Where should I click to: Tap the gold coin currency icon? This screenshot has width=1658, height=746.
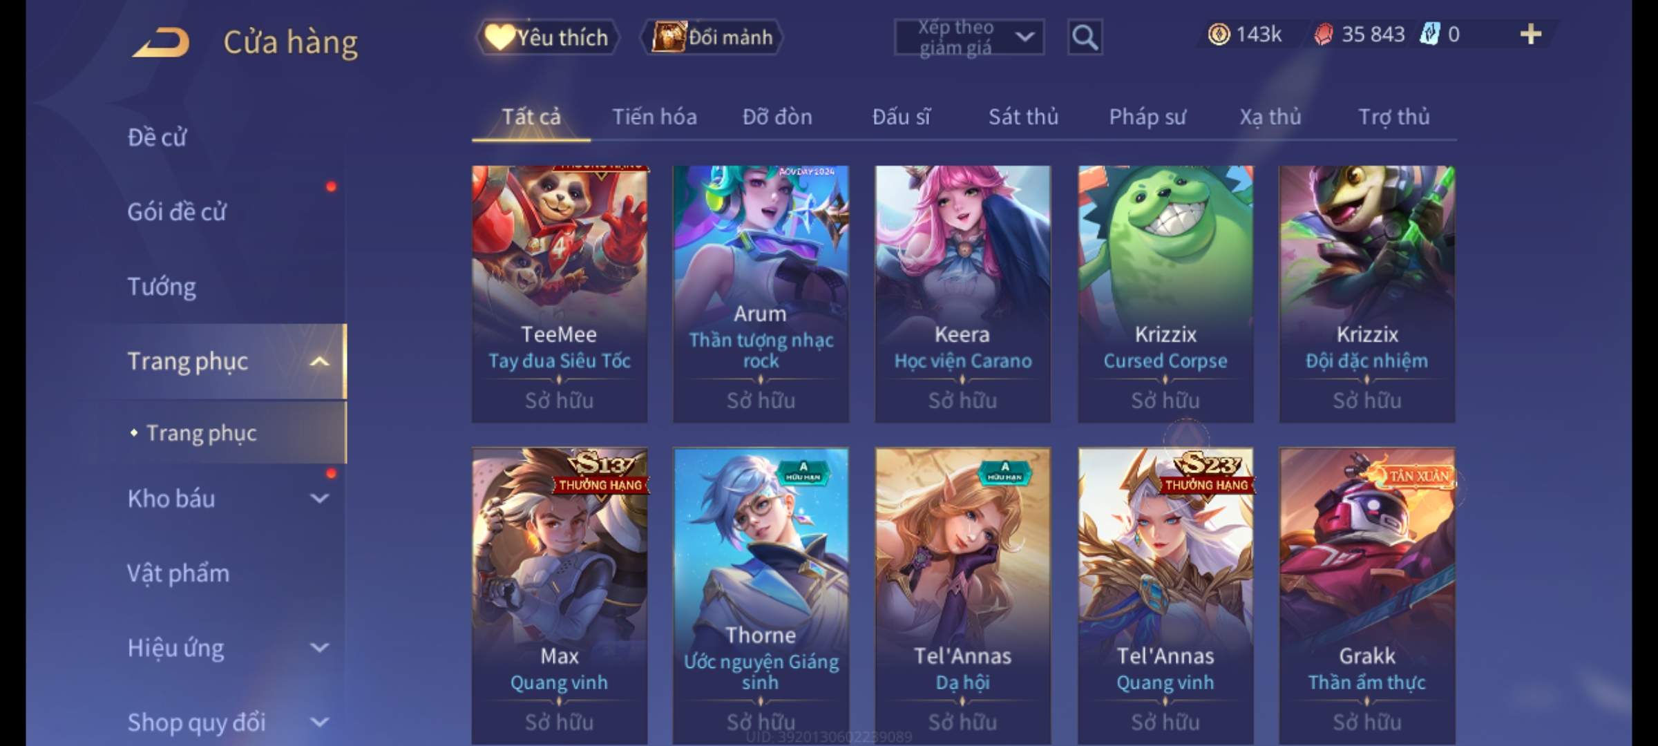tap(1219, 35)
